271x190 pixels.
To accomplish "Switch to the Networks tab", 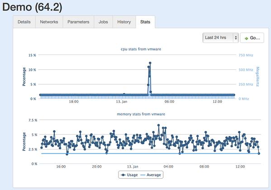I will tap(49, 22).
